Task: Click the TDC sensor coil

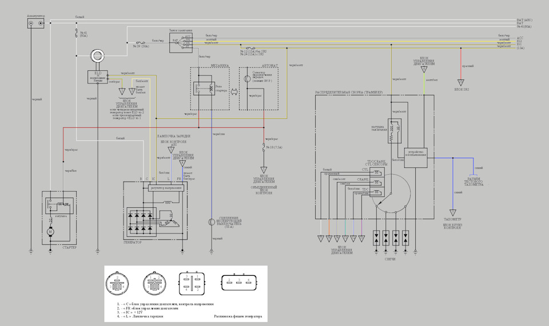Action: (x=377, y=192)
